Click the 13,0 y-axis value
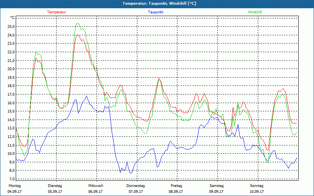Viewport: 314px width, 196px height. pos(11,128)
